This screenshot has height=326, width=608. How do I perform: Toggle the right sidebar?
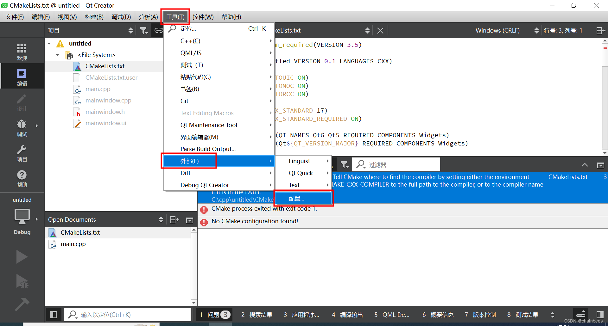[x=600, y=315]
